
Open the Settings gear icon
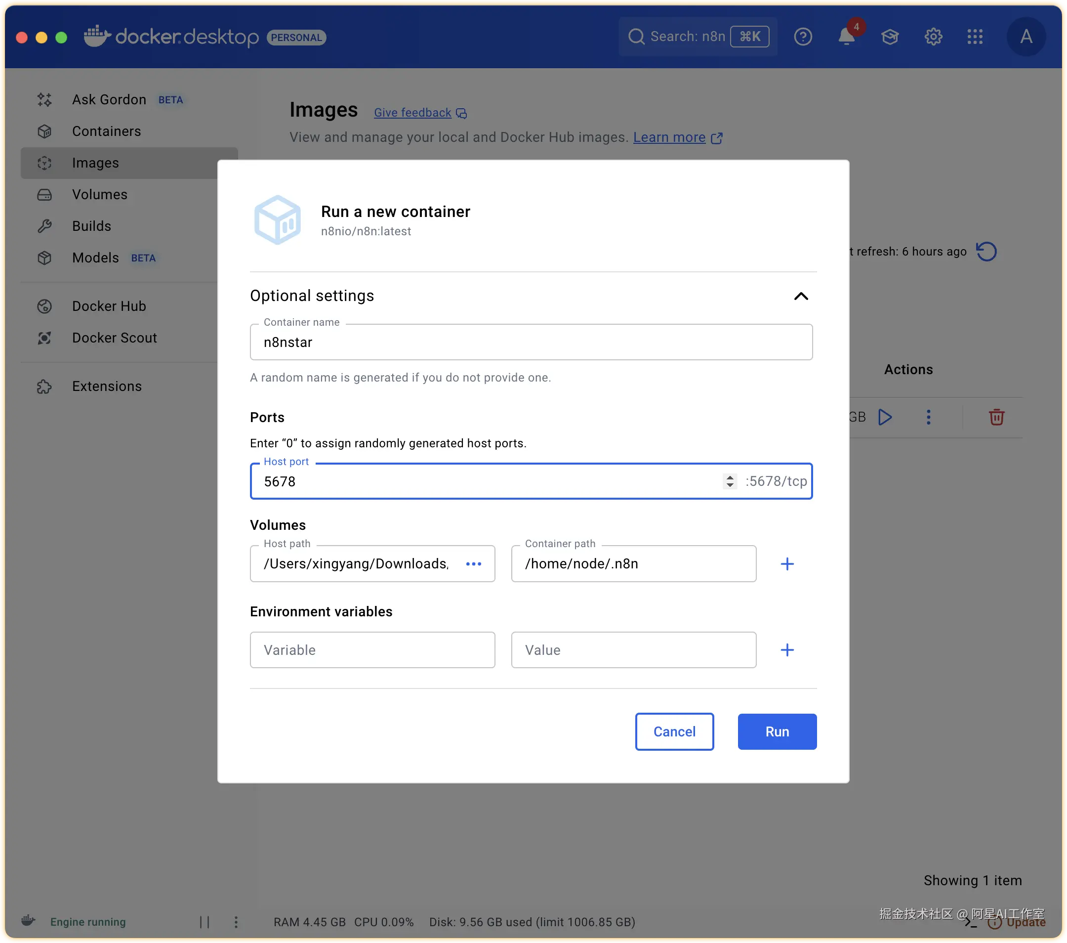pyautogui.click(x=933, y=37)
